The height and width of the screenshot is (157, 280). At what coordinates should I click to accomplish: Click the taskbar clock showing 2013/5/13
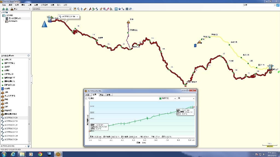click(x=272, y=154)
